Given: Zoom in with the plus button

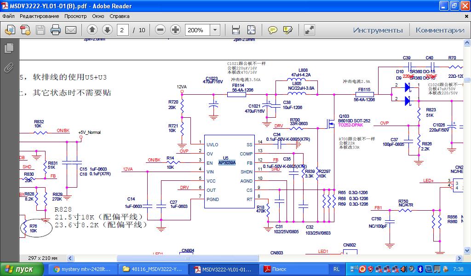Looking at the screenshot, I should click(x=175, y=30).
